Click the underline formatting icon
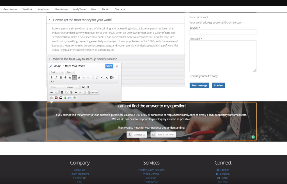The image size is (287, 184). click(x=61, y=78)
